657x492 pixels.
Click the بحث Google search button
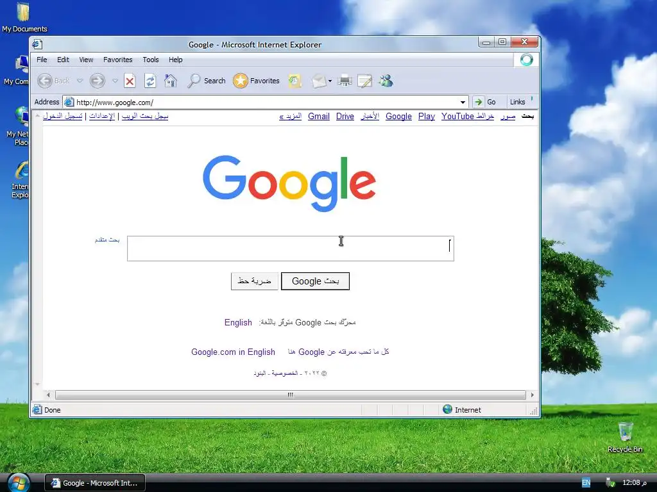(315, 281)
